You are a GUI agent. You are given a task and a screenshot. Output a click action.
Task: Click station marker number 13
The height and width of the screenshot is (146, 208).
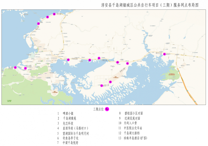(x=102, y=86)
